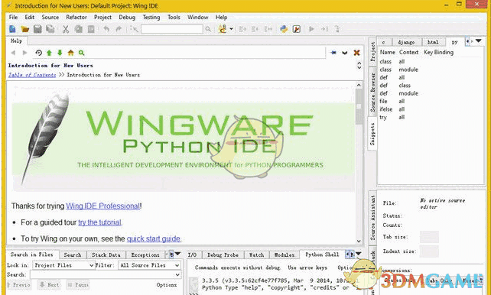Click the toolbar search input box
Viewport: 491px width, 295px height.
coord(172,29)
